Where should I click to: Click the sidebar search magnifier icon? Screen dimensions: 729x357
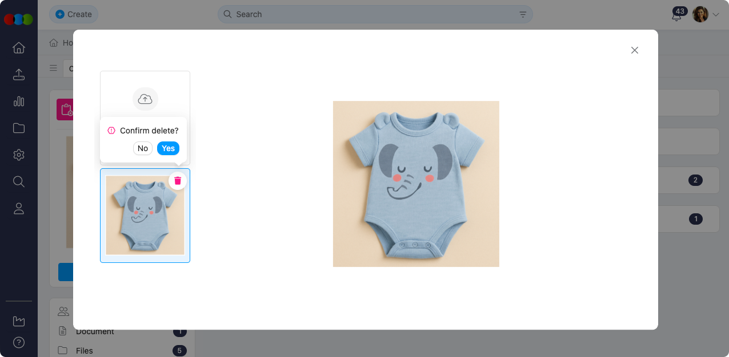(19, 182)
